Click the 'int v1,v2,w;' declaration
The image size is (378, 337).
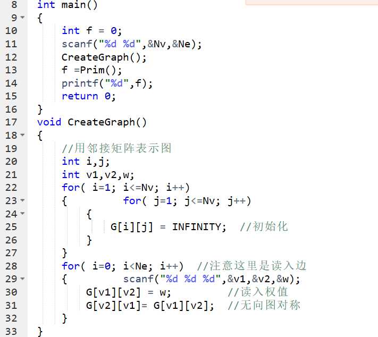(98, 174)
